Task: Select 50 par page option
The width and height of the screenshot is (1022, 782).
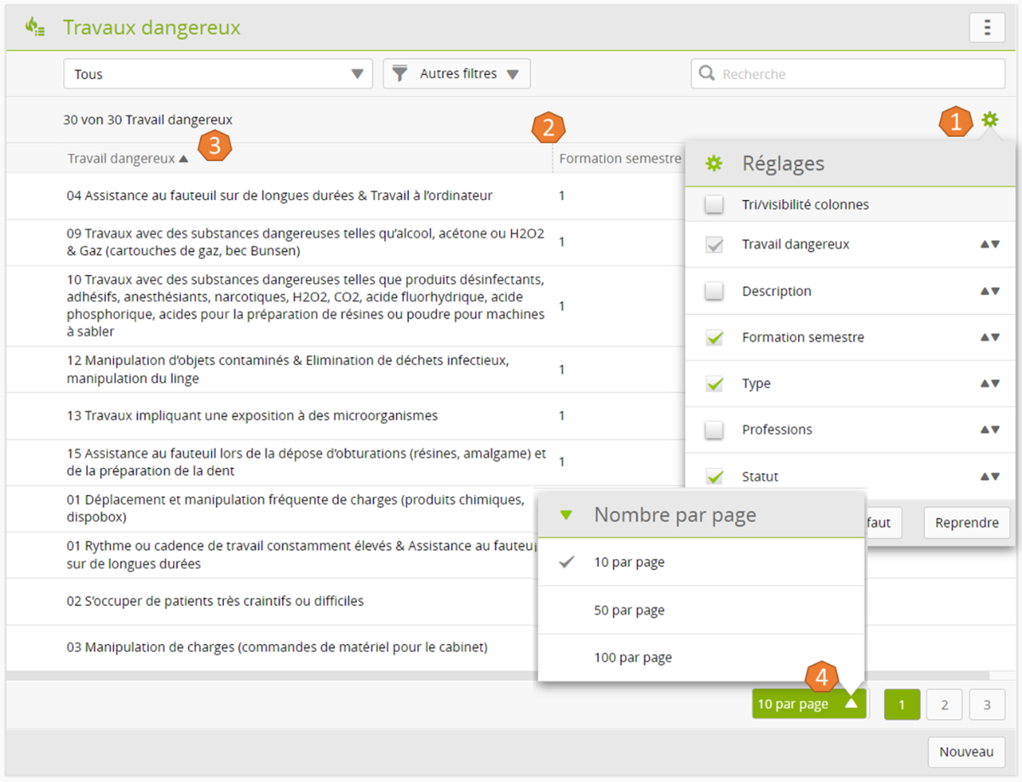Action: pos(629,610)
